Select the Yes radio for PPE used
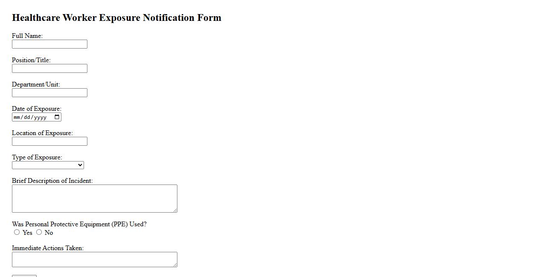This screenshot has height=277, width=545. pos(17,232)
